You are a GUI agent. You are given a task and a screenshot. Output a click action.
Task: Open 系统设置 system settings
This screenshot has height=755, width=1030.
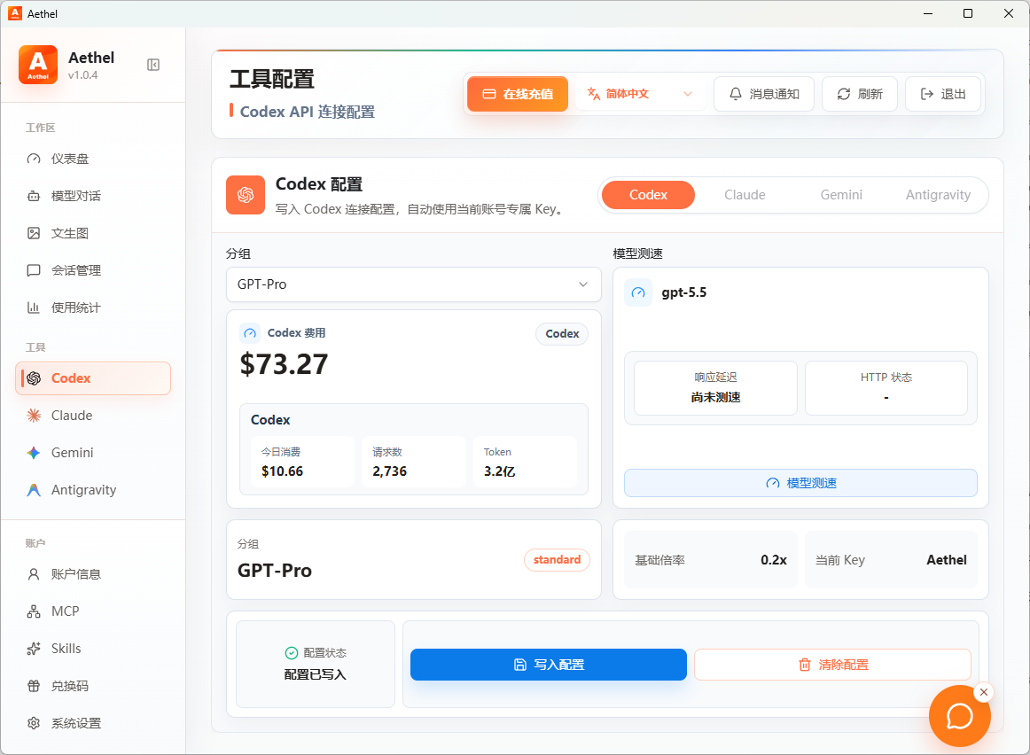tap(92, 723)
